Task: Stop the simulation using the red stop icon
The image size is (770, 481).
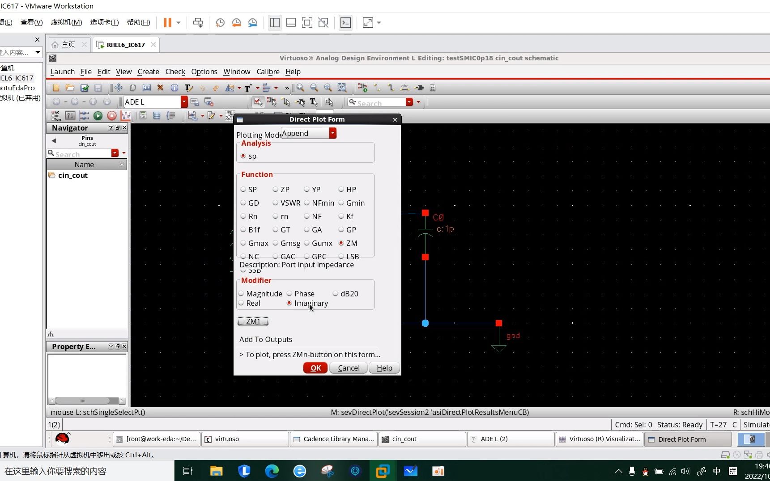Action: [x=112, y=115]
